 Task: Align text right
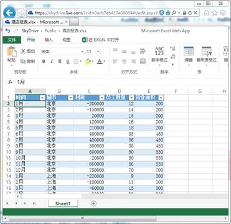tap(133, 62)
